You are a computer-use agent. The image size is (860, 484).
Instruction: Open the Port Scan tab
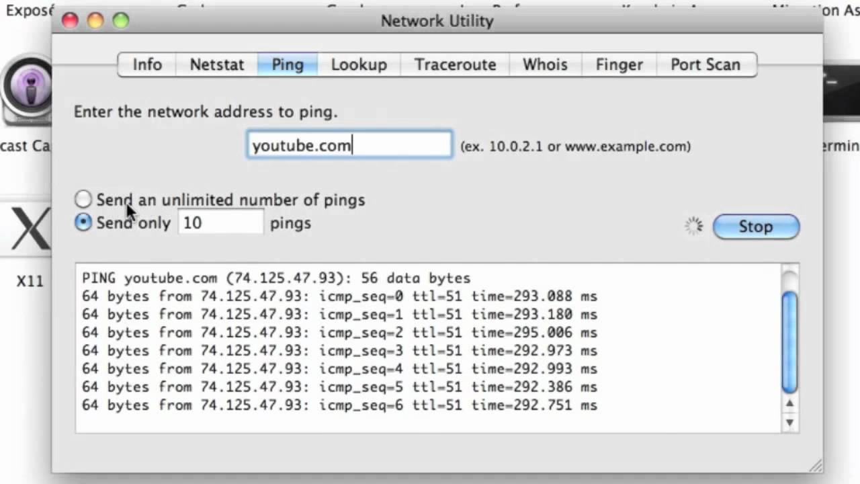(x=705, y=65)
